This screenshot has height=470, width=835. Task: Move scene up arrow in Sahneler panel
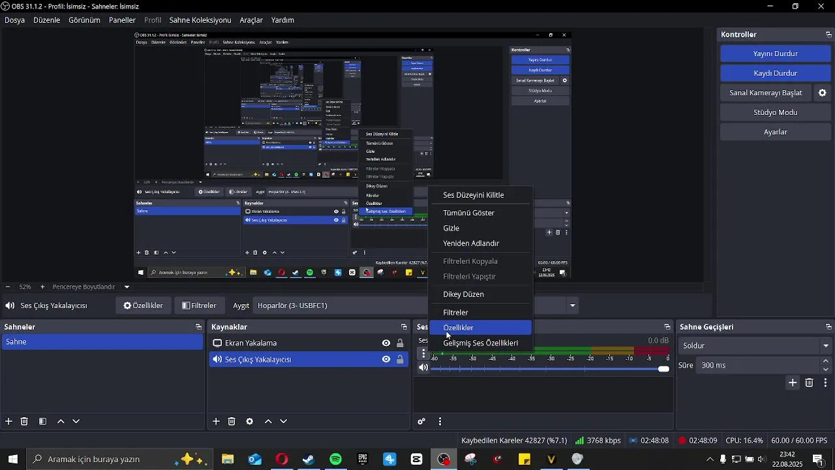(61, 422)
